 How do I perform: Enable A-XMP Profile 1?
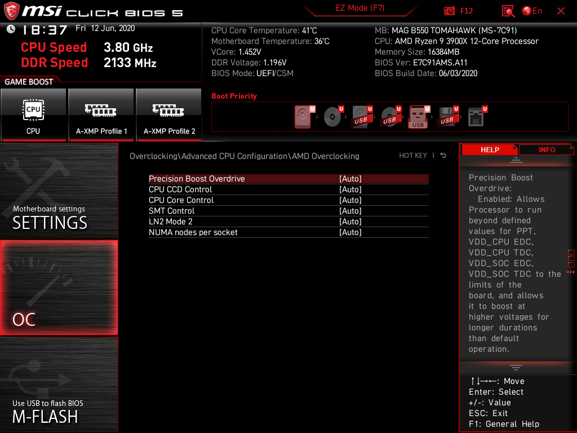pyautogui.click(x=101, y=115)
